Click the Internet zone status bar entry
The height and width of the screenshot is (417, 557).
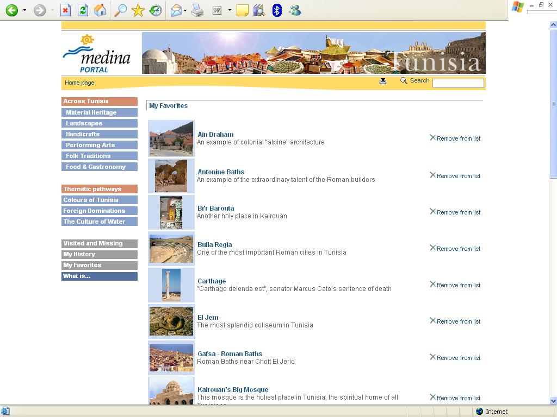pyautogui.click(x=492, y=412)
